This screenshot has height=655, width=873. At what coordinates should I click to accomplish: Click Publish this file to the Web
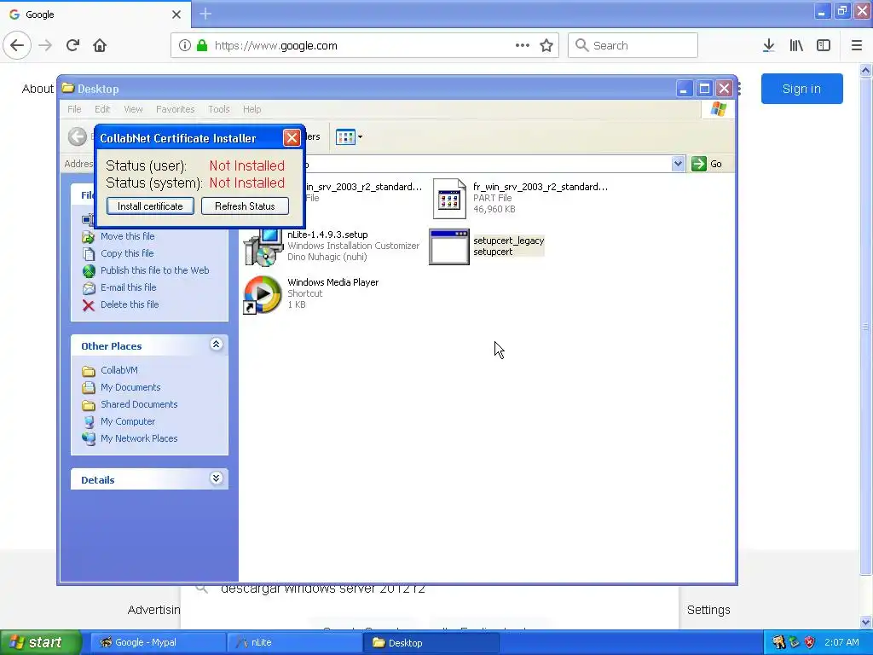(x=155, y=270)
